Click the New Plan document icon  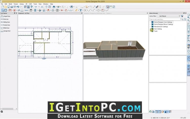pos(3,7)
